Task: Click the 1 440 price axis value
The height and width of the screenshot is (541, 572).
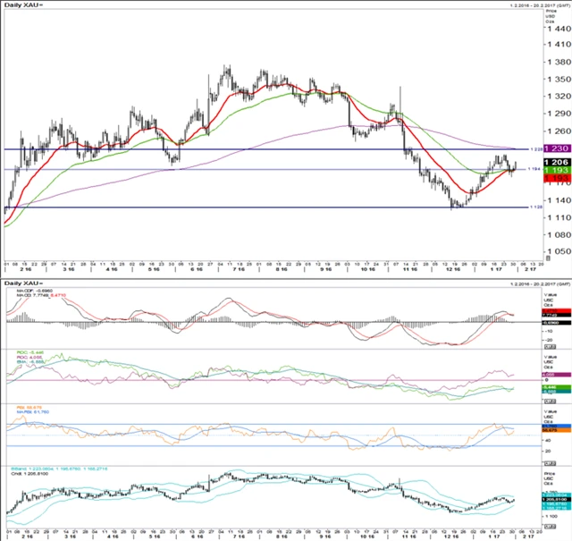Action: [x=556, y=29]
